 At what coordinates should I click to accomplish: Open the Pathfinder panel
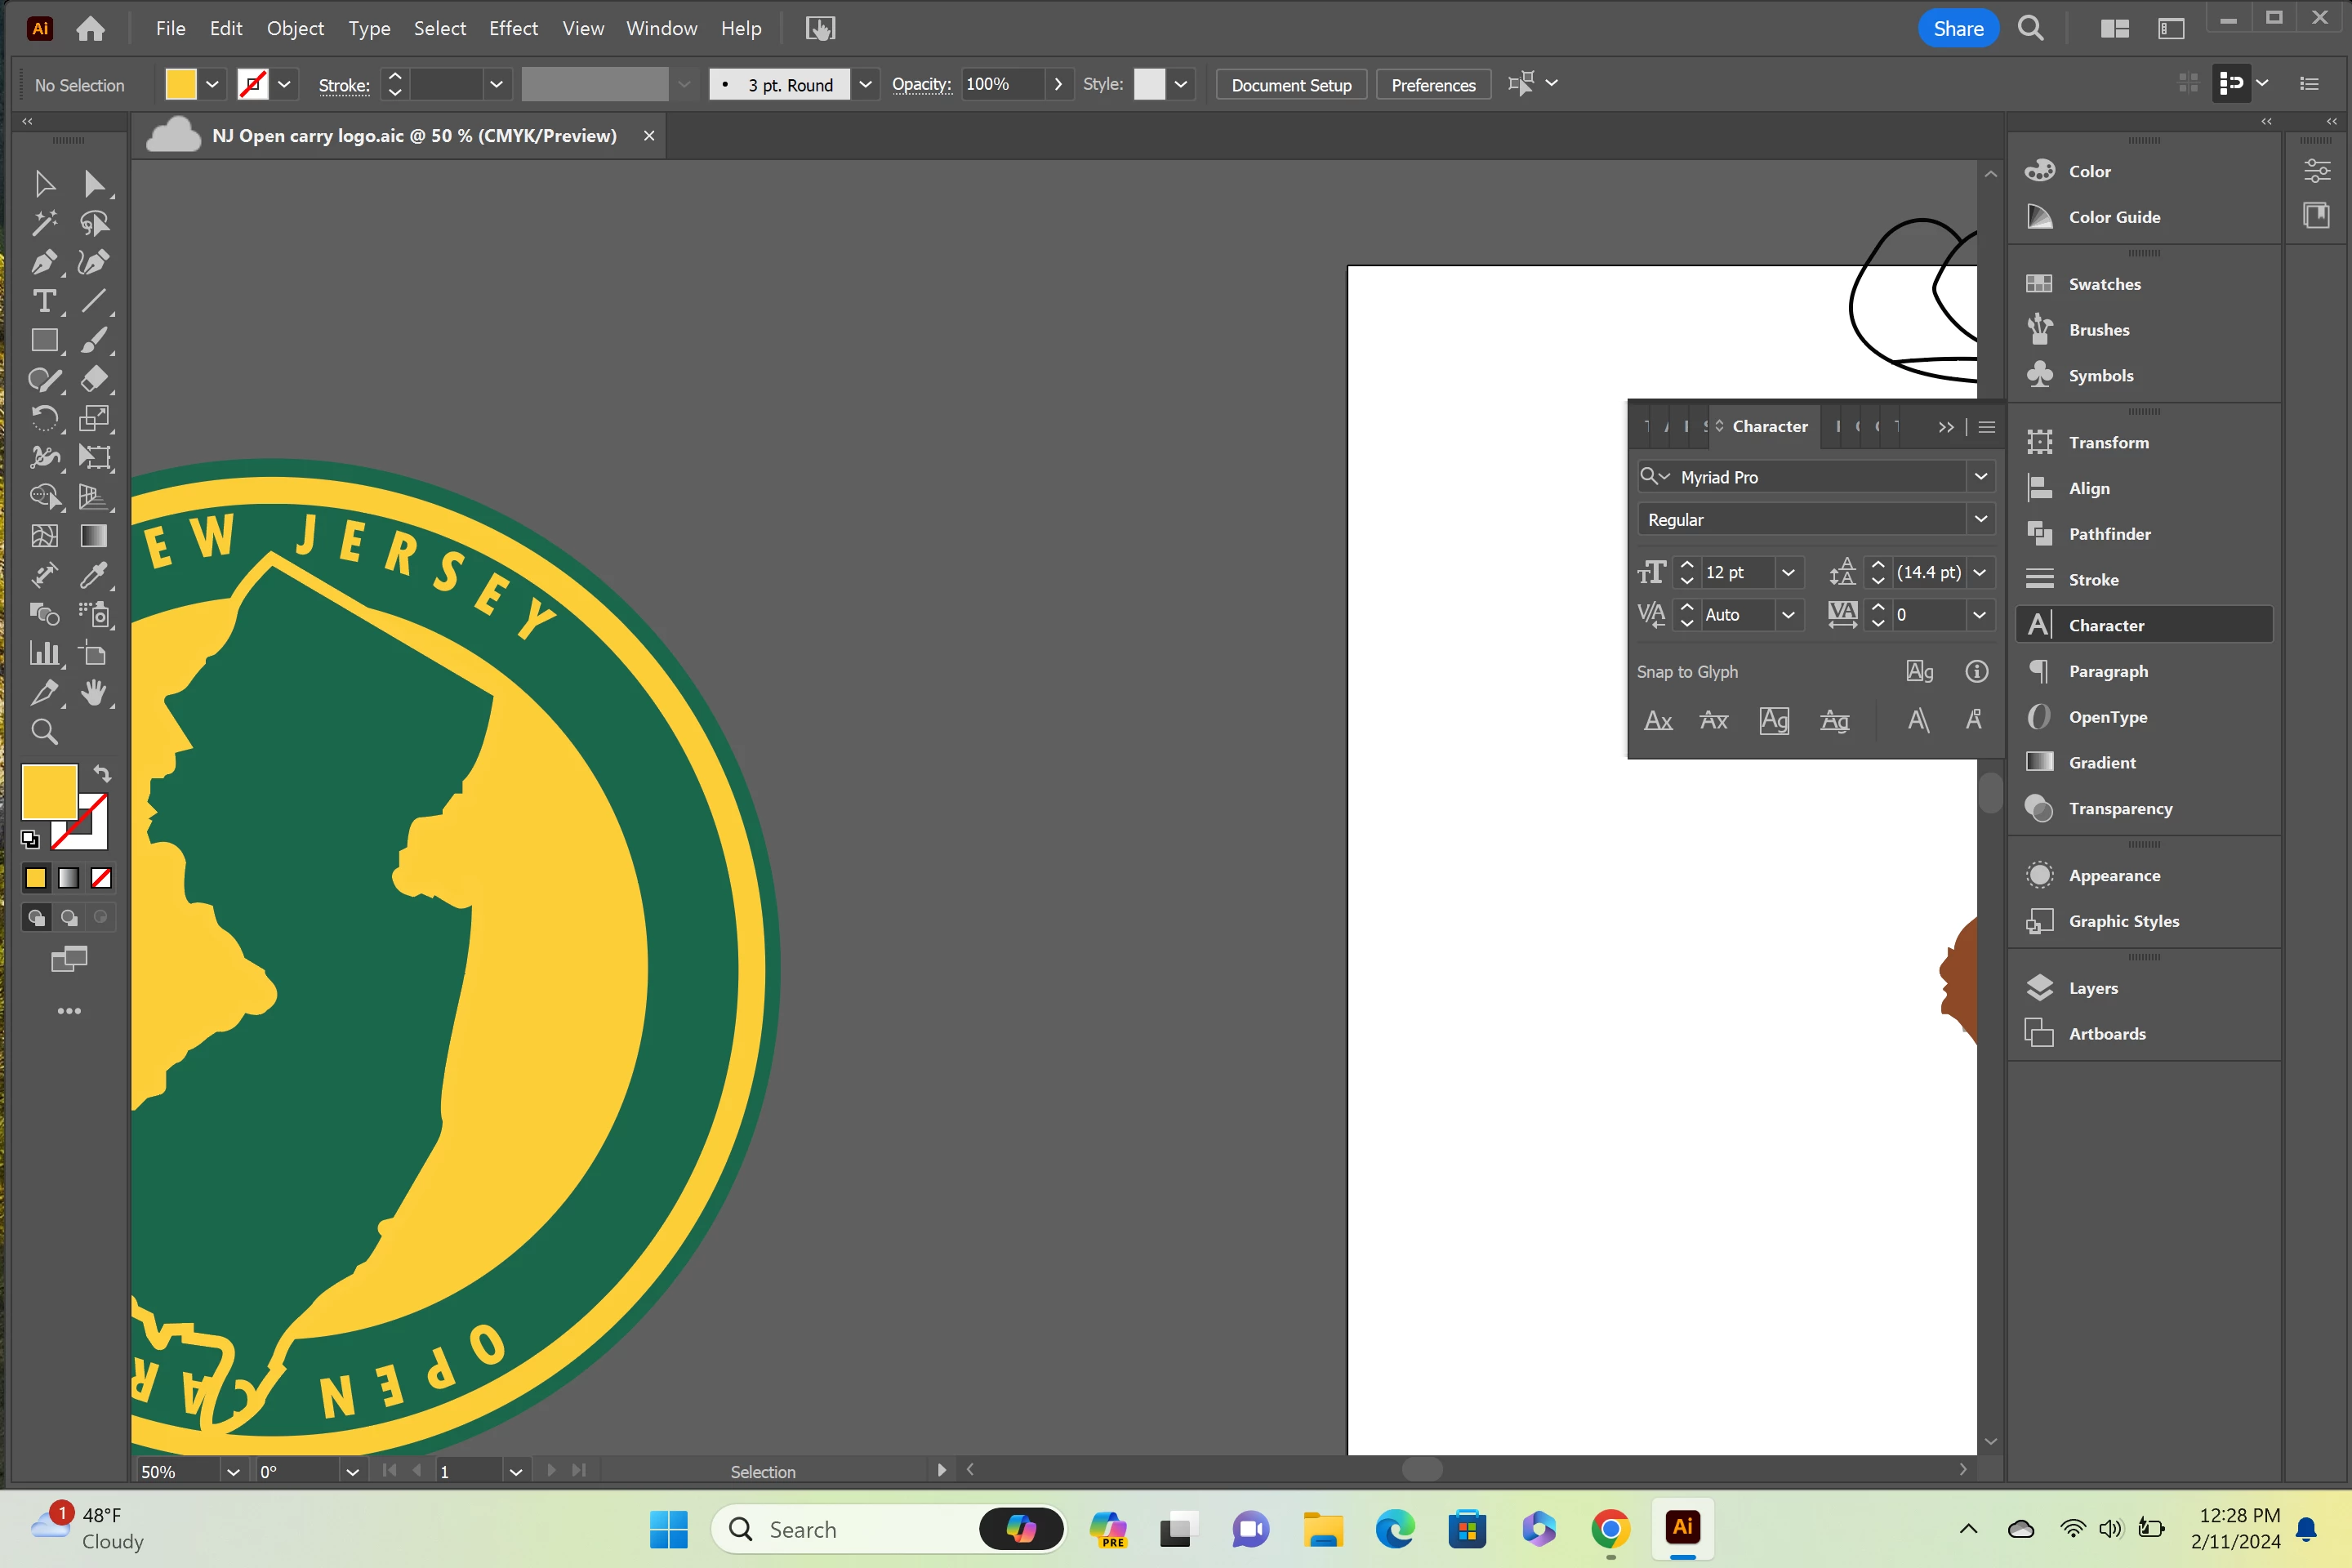point(2108,534)
